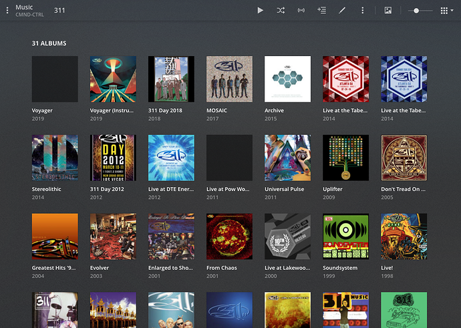The height and width of the screenshot is (328, 461).
Task: Open the Voyager (Instrumental) album cover
Action: 113,79
